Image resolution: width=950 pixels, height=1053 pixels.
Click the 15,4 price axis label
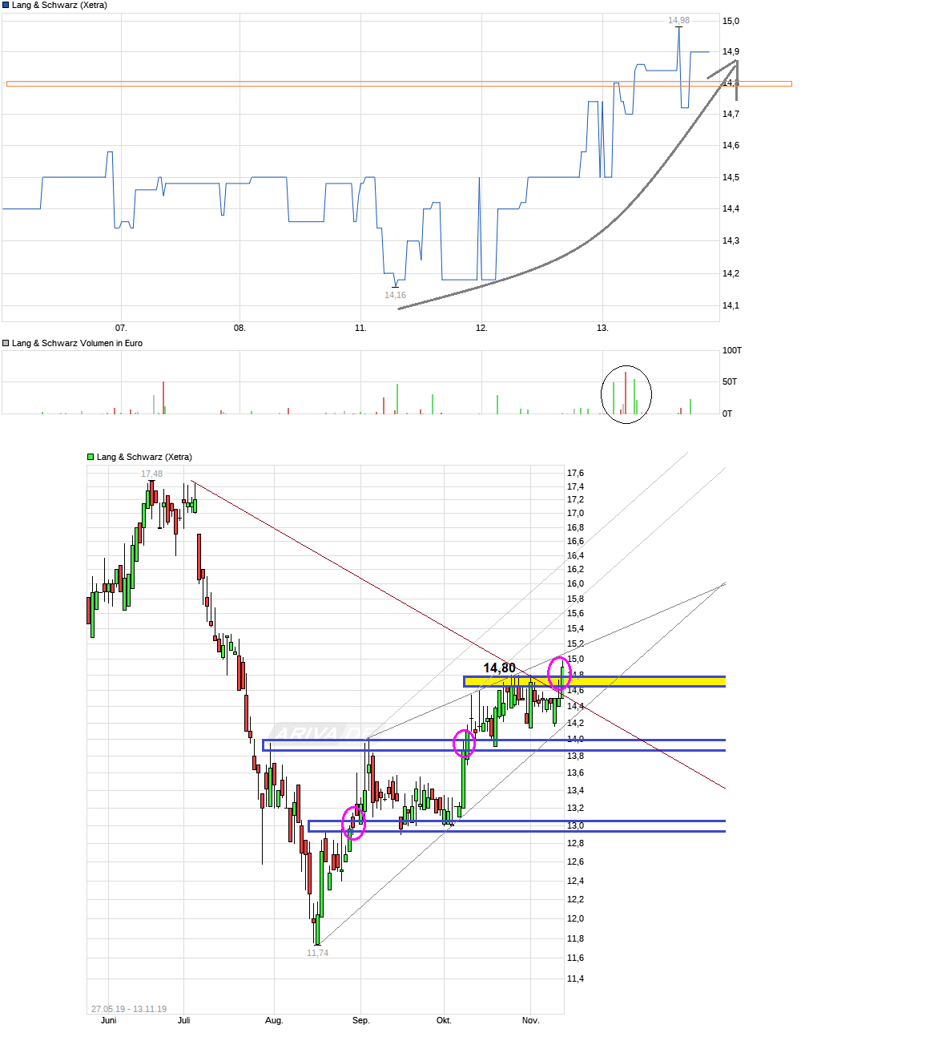tap(575, 628)
